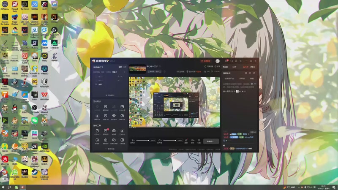Open the calendar box icon in the interactive section top row
Screen dimensions: 338x190
click(122, 108)
